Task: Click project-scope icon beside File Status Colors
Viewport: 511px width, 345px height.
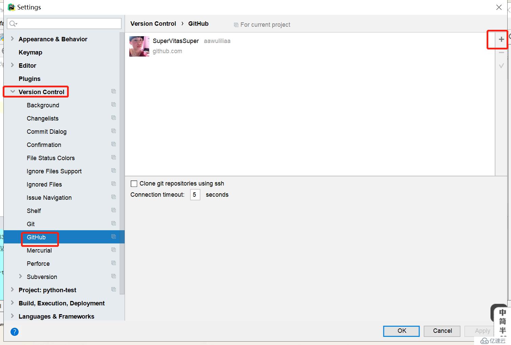Action: [114, 157]
